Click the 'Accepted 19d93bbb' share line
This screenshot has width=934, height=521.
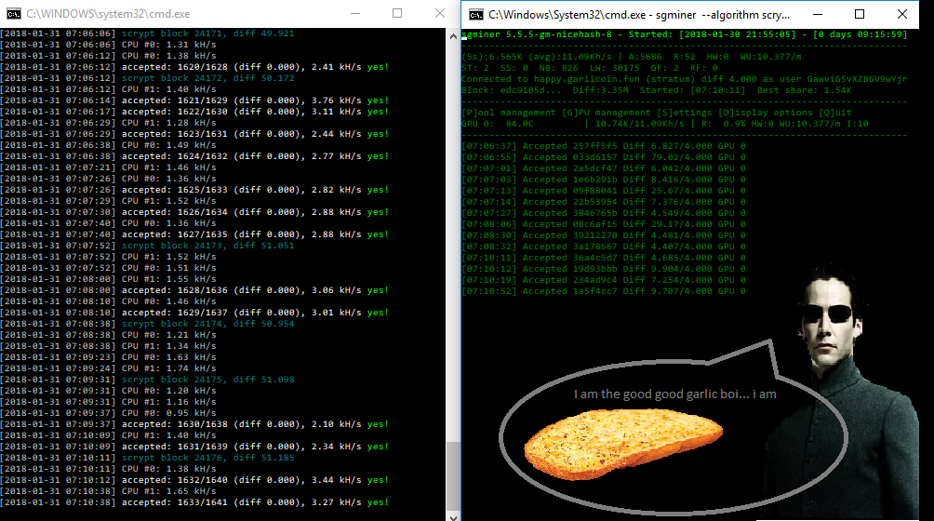(604, 269)
